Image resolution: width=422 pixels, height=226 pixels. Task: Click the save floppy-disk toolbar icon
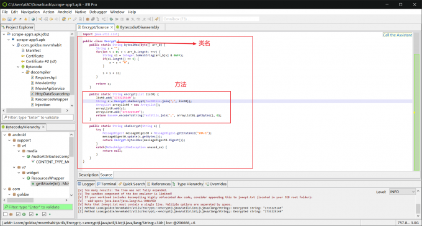9,19
